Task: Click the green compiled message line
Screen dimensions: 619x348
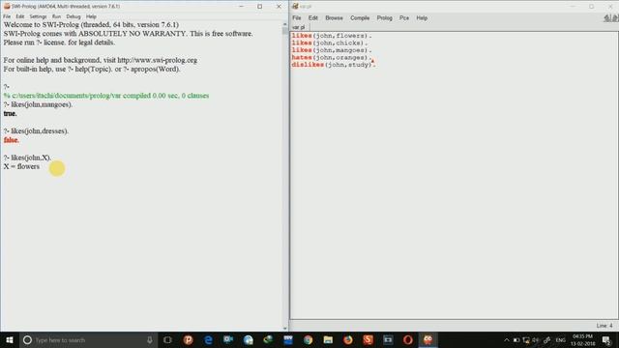Action: (106, 96)
